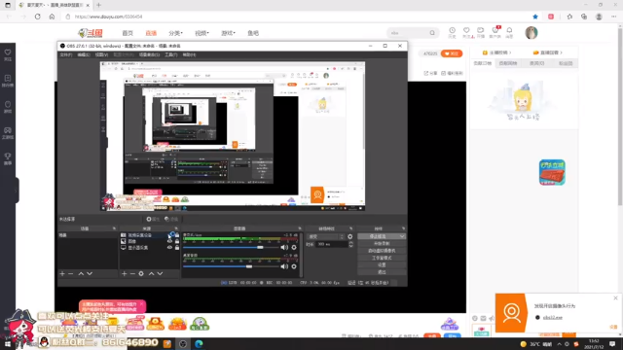623x350 pixels.
Task: Open notifications bell icon on Douyu
Action: (509, 32)
